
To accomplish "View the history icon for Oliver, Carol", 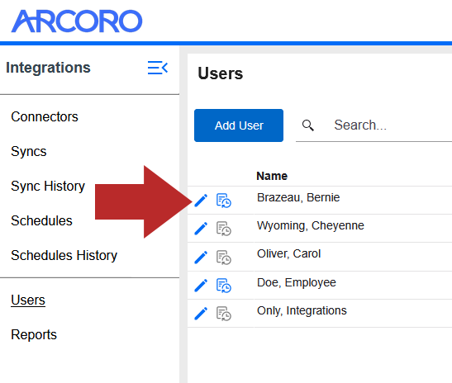I will coord(224,258).
